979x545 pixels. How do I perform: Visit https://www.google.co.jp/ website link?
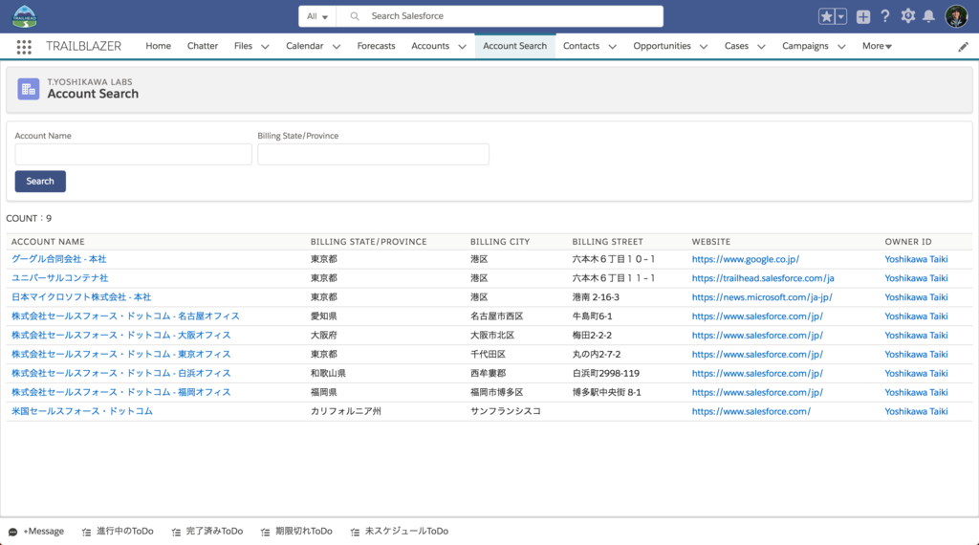point(746,259)
